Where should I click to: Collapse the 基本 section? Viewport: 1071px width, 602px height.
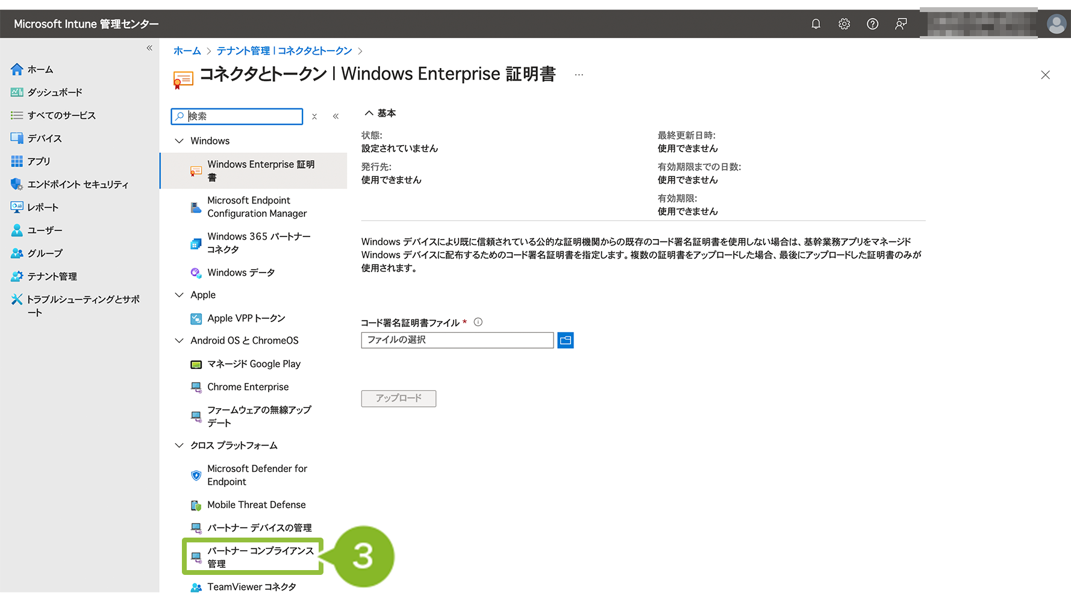(x=369, y=113)
